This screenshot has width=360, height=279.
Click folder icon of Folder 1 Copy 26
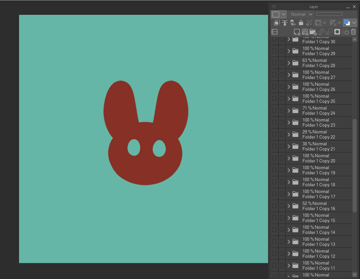(295, 87)
